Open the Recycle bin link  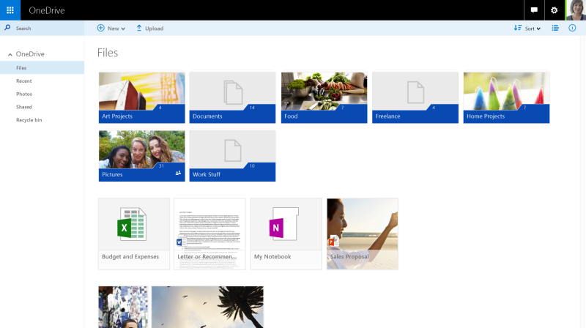pos(29,120)
